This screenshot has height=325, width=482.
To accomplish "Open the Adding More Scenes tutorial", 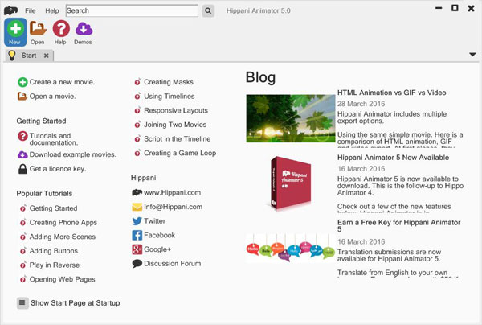I will click(63, 237).
